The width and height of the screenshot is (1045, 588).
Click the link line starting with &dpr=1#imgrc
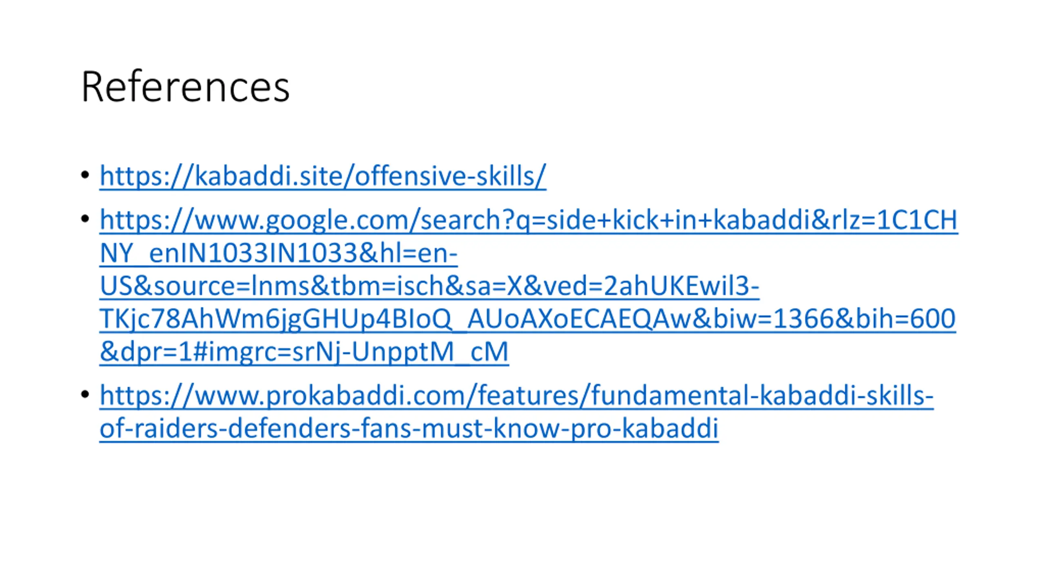[x=304, y=352]
